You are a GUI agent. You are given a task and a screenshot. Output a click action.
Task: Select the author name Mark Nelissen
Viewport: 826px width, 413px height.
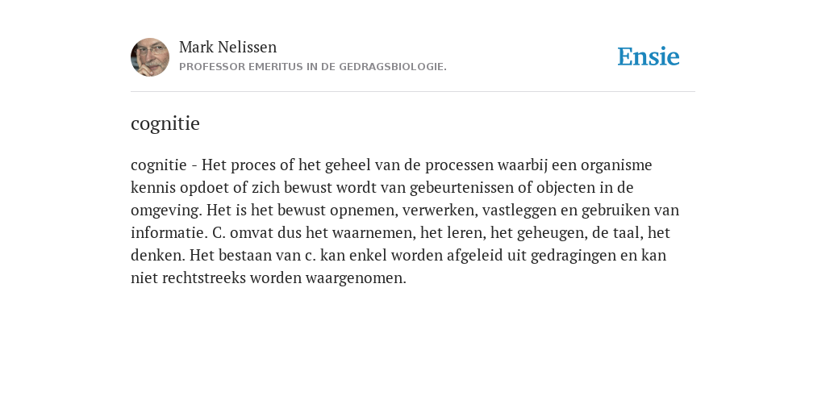click(227, 47)
